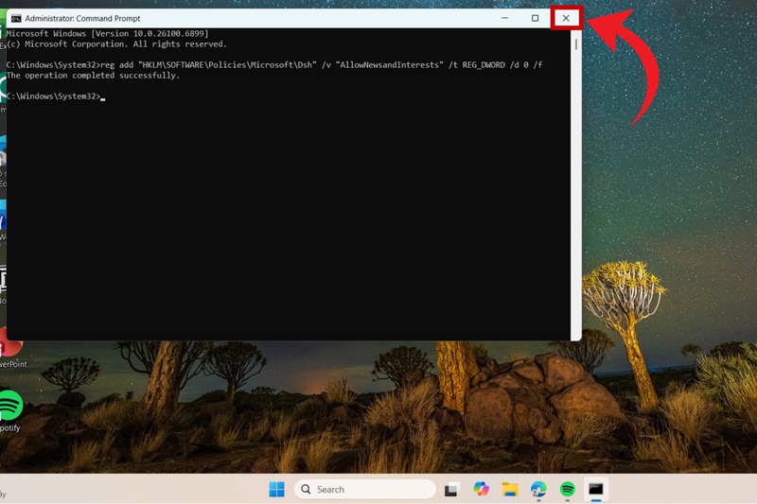Click the reg add command line

tap(274, 64)
